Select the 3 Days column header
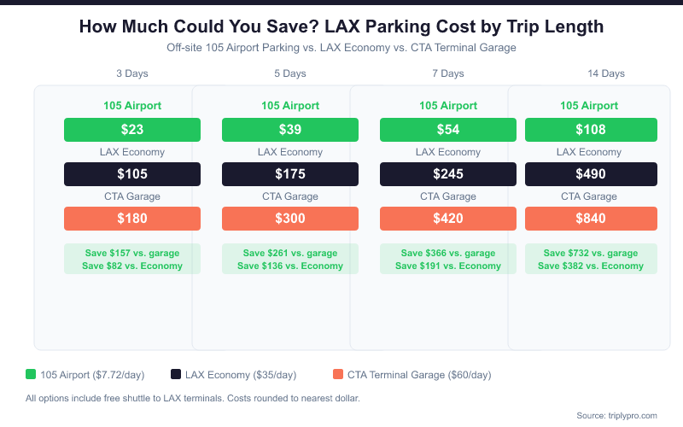This screenshot has height=427, width=683. pyautogui.click(x=132, y=73)
